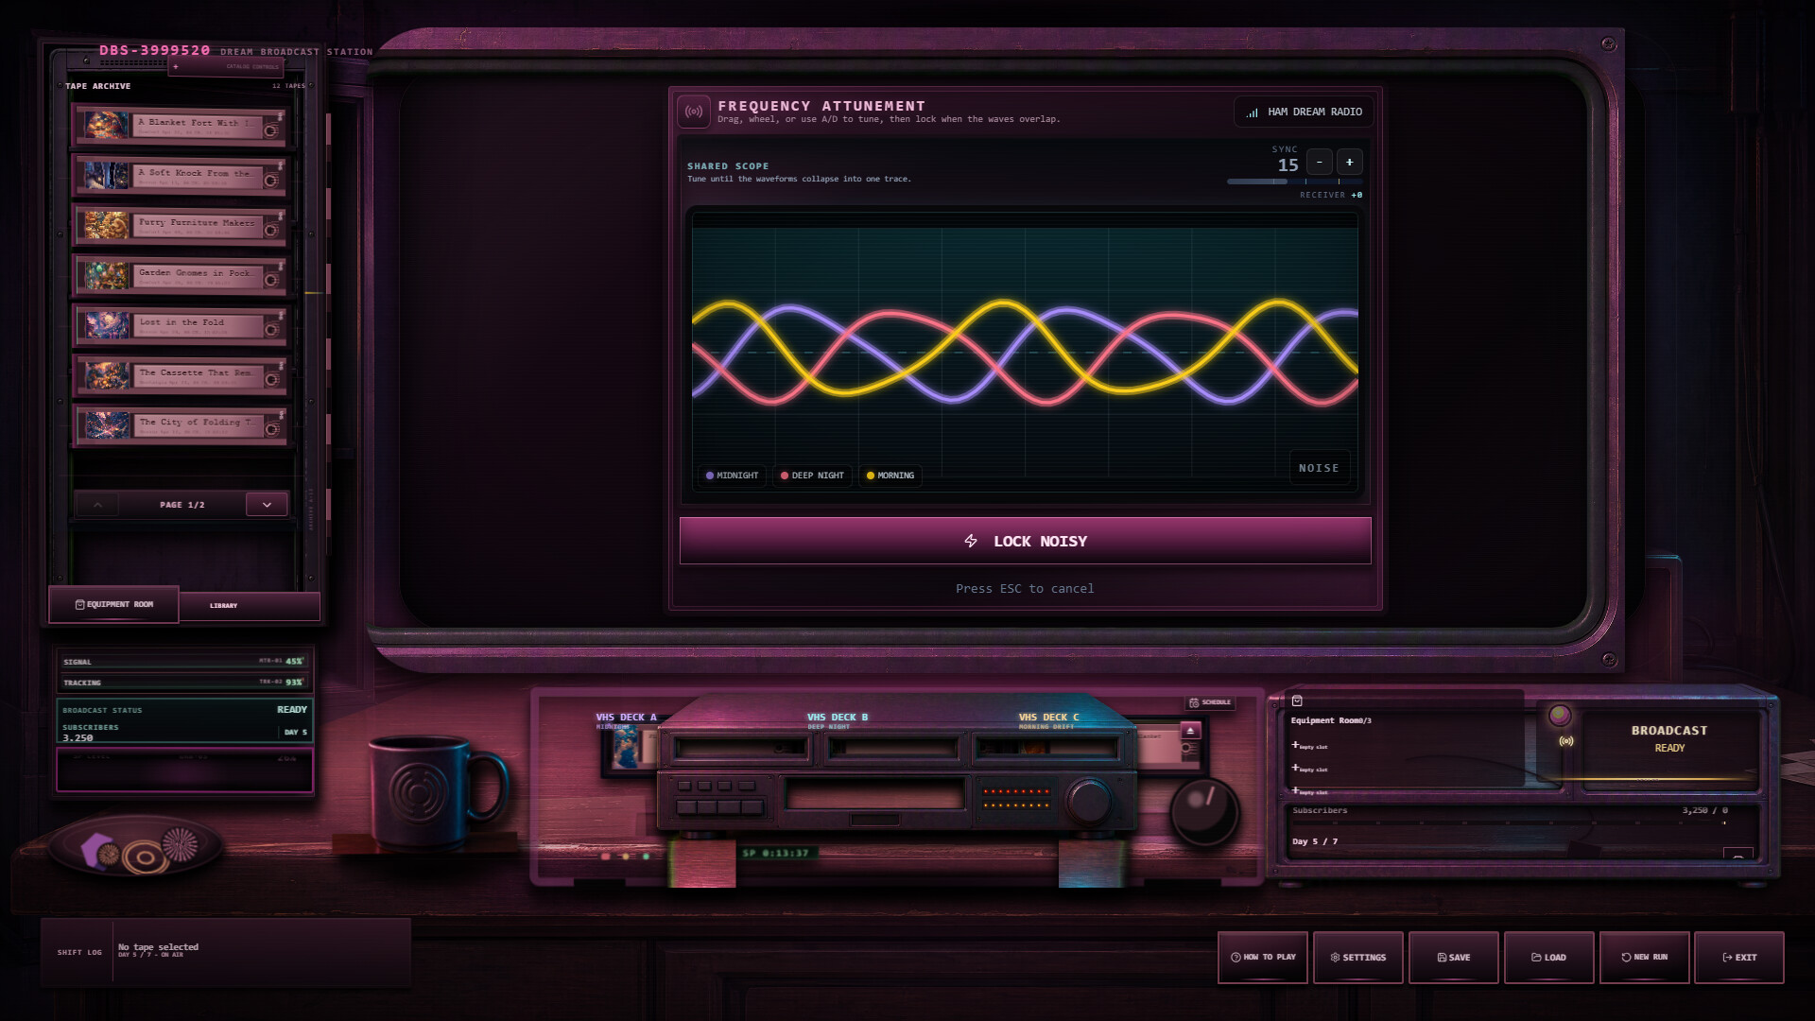Click the reel icon on 'Garden Gnomes in Pock' tape
Screen dimensions: 1815x1021
tap(271, 280)
